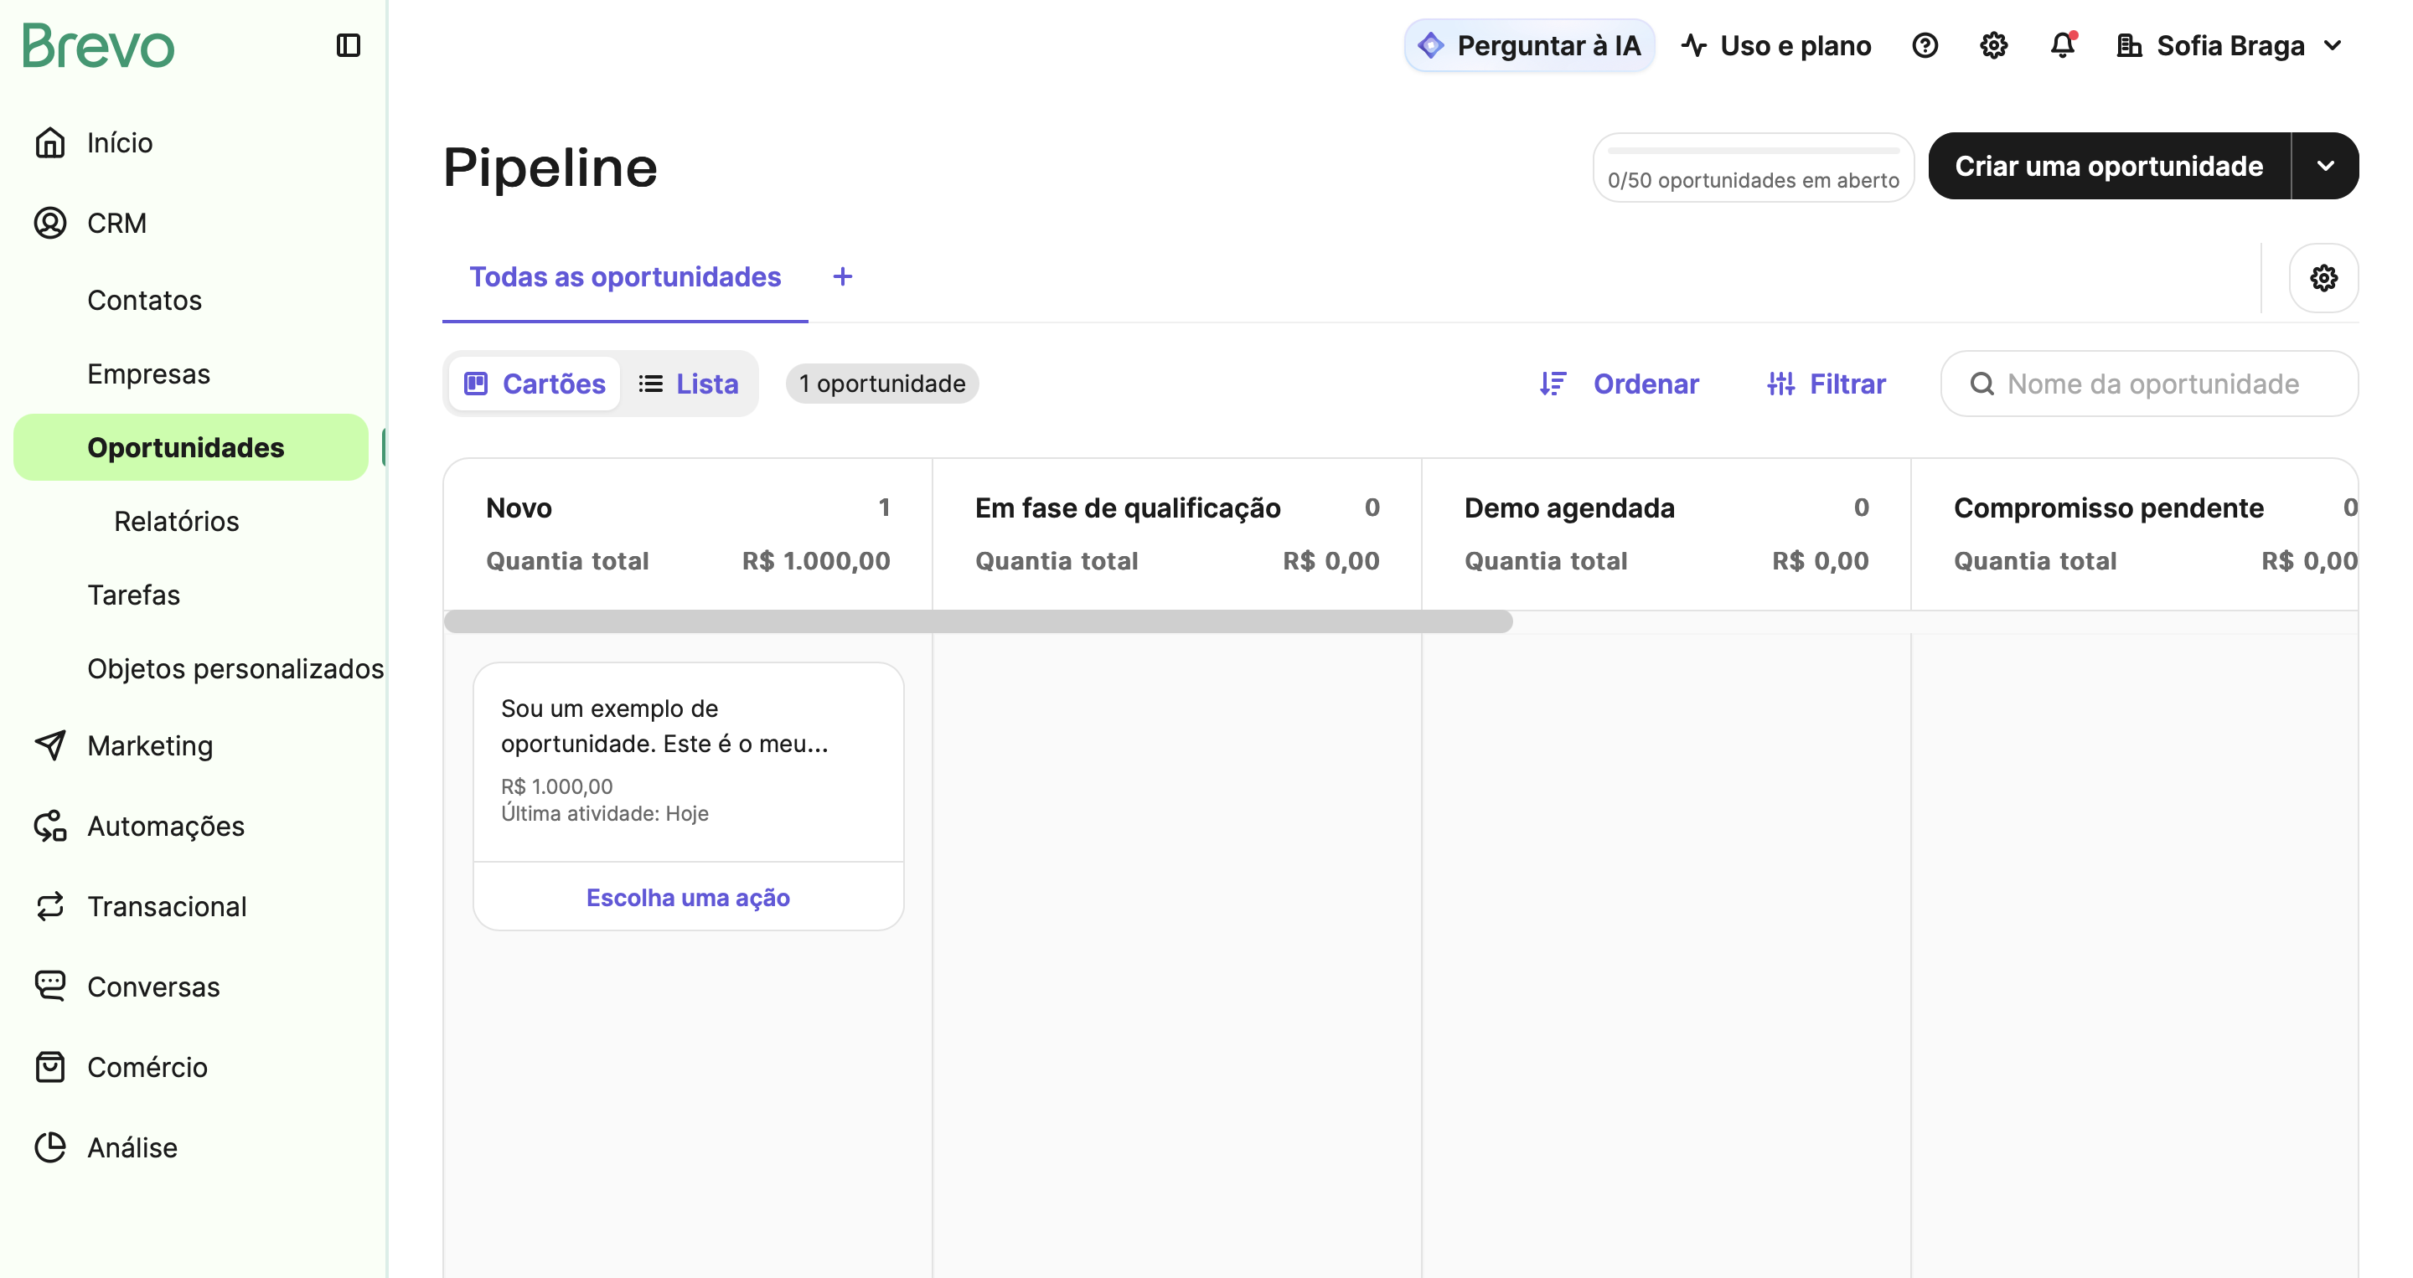
Task: Click the Ordenar sort icon
Action: 1553,384
